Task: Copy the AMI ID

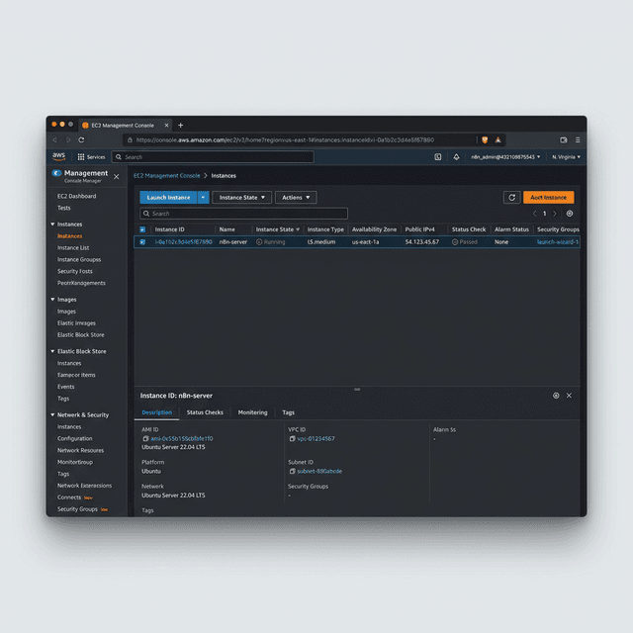Action: coord(145,438)
